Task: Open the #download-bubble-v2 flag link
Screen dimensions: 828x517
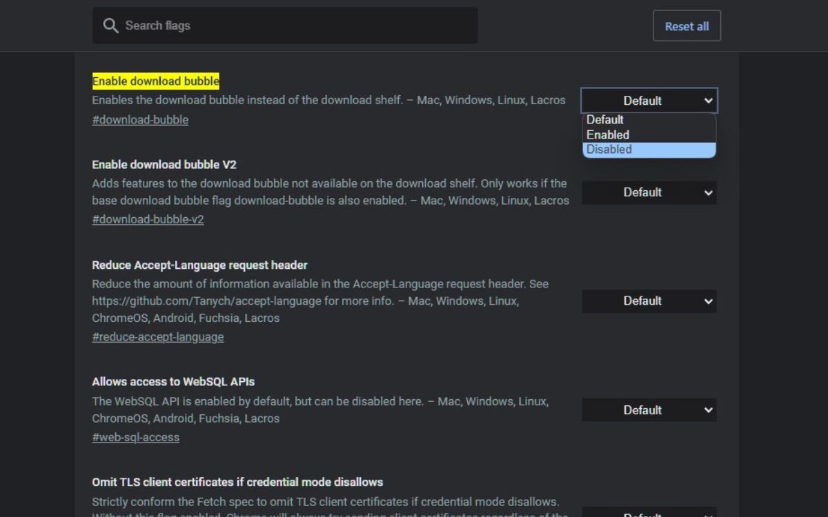Action: tap(148, 219)
